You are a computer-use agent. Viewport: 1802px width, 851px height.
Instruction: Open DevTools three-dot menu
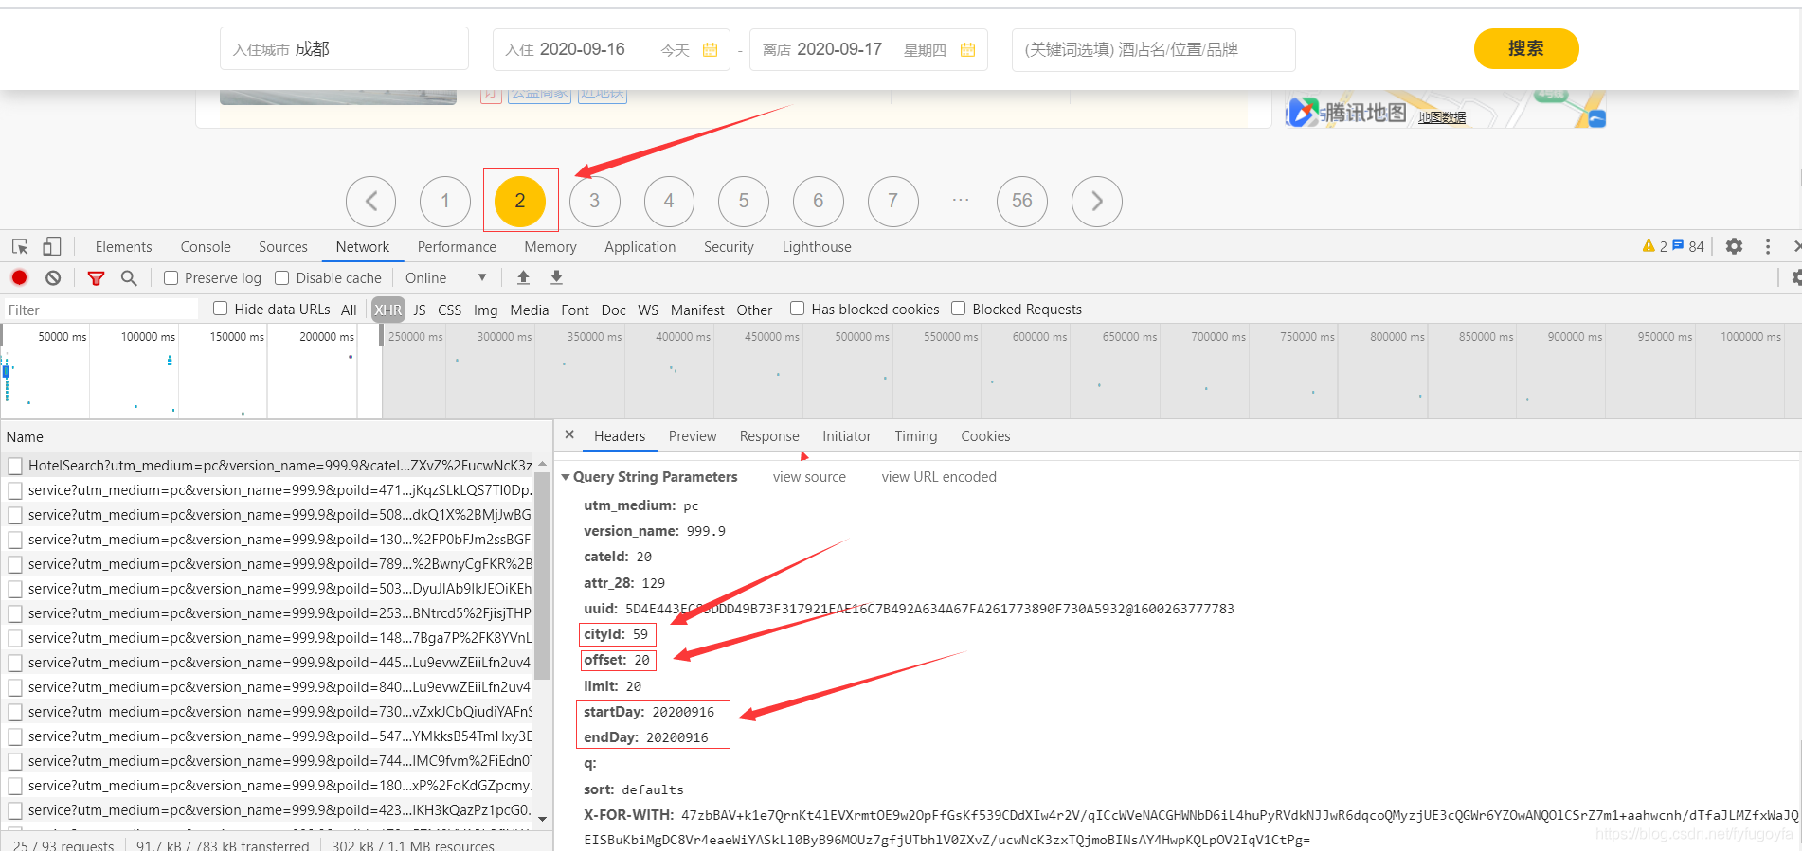[1768, 246]
